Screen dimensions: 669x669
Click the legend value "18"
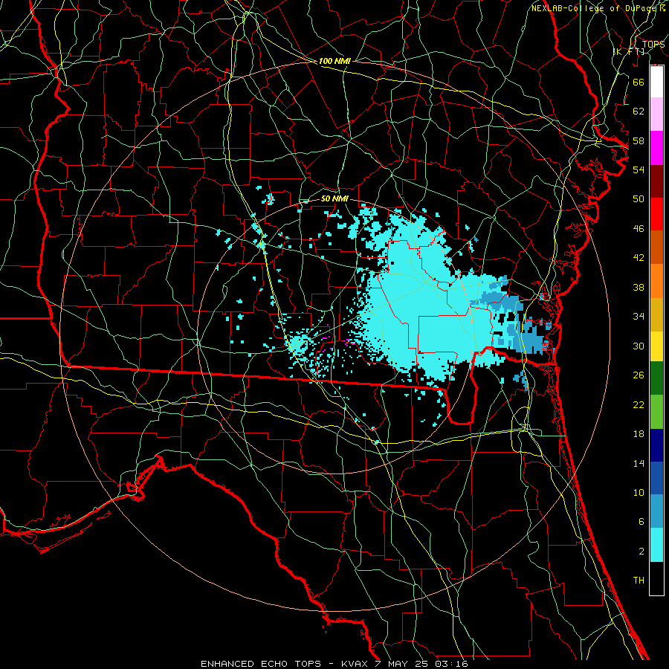639,434
